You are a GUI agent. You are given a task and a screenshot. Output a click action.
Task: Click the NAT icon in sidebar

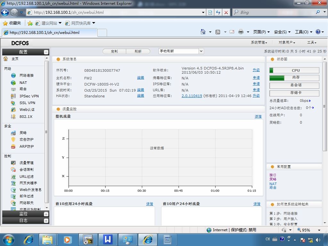pyautogui.click(x=13, y=83)
